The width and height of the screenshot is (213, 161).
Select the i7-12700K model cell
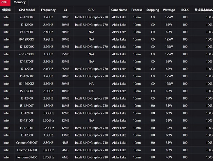click(27, 47)
